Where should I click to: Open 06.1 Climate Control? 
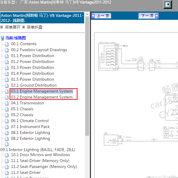30,121
